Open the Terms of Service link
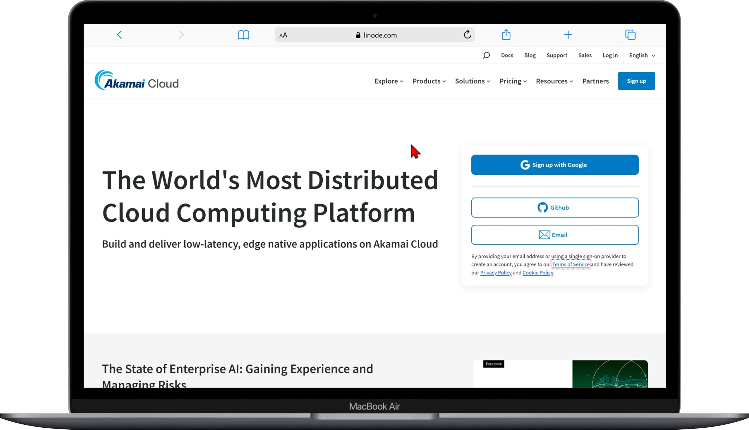The width and height of the screenshot is (749, 430). click(x=571, y=264)
